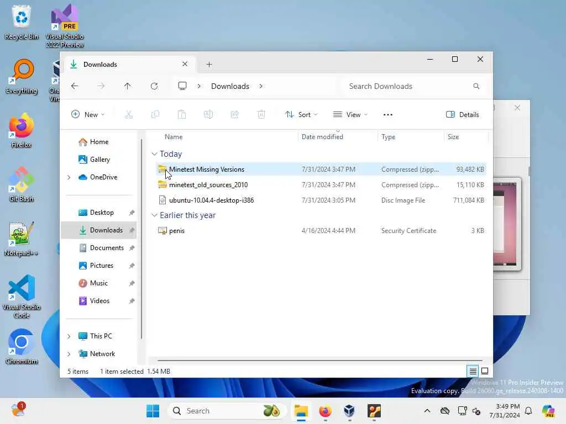Select minetest_old_sources_2010 zip file
The image size is (566, 424).
[x=321, y=184]
